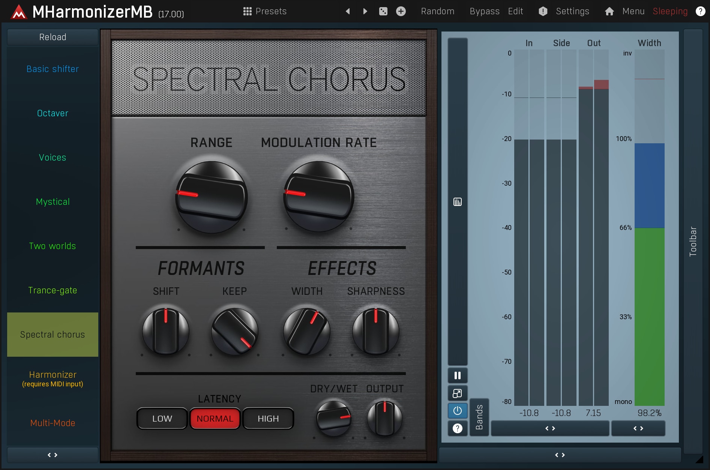Click the previous preset arrow icon
This screenshot has height=470, width=710.
click(x=348, y=11)
